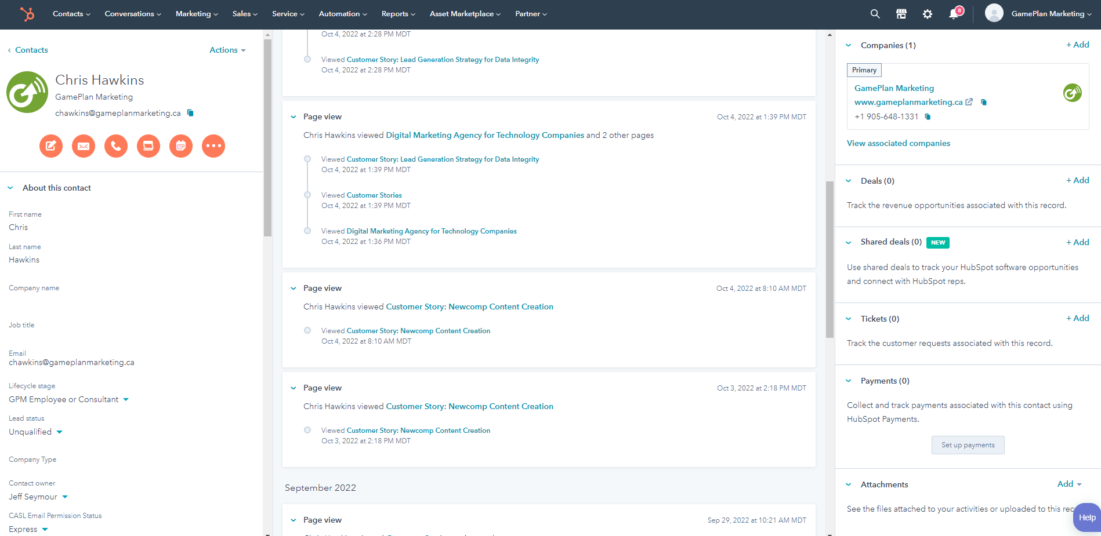
Task: Open more actions with the orange ellipsis icon
Action: tap(213, 145)
